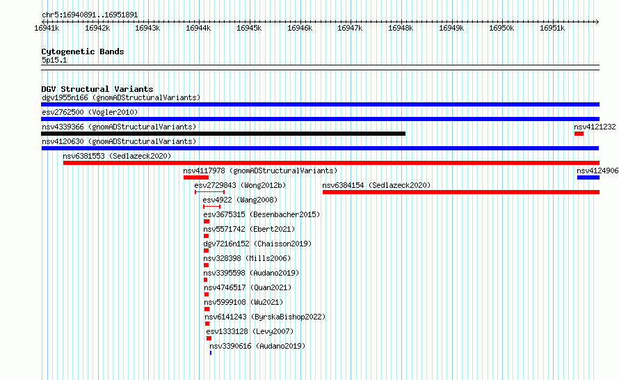Image resolution: width=619 pixels, height=380 pixels.
Task: Open the esv2762500 (Vogler2010) label
Action: click(90, 112)
